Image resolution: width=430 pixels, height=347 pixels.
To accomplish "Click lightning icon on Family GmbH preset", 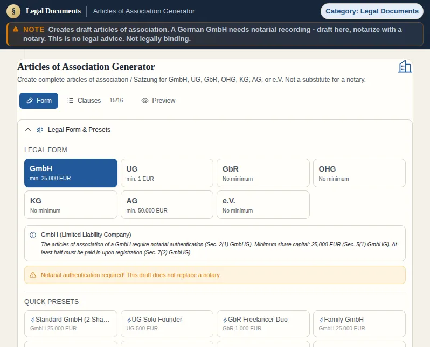I will click(x=321, y=320).
